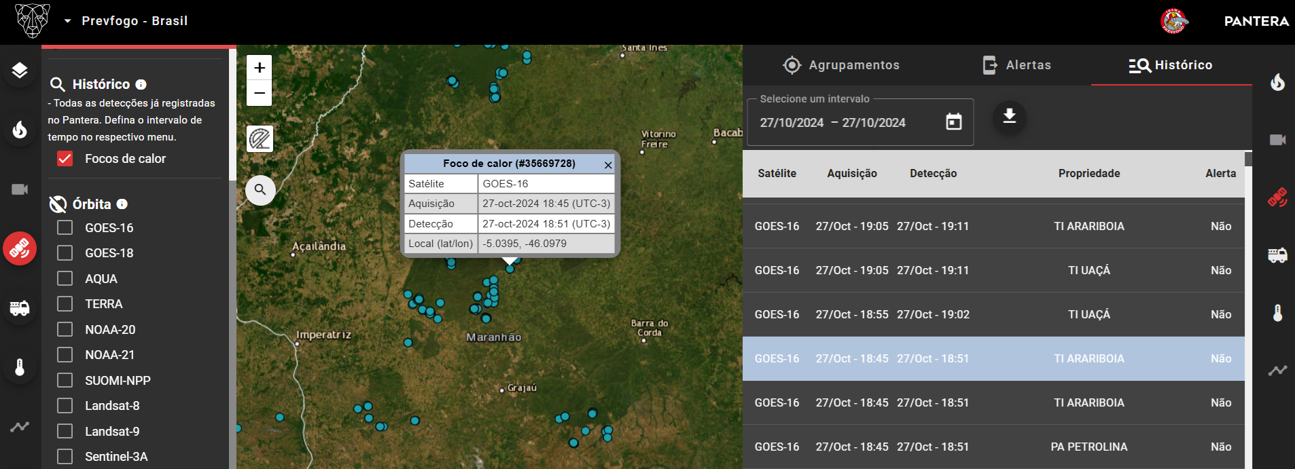Viewport: 1295px width, 469px height.
Task: Click the Barra do Corda label on map
Action: [x=650, y=328]
